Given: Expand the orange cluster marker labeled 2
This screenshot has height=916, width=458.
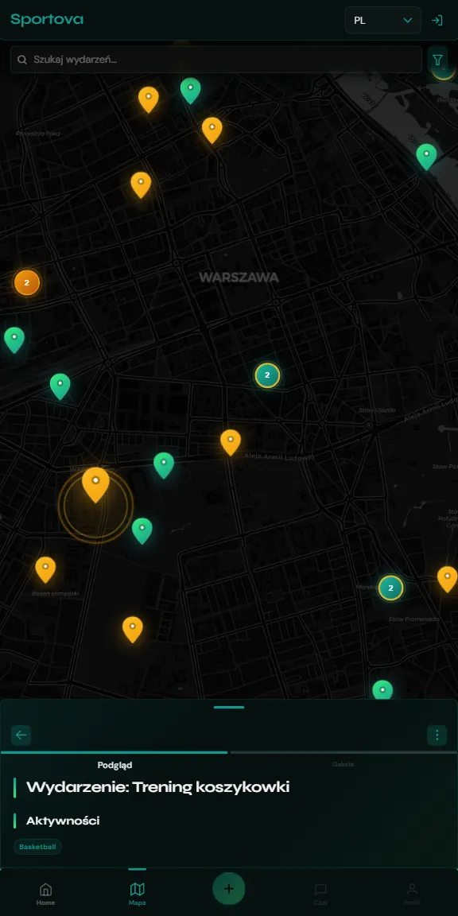Looking at the screenshot, I should (27, 283).
